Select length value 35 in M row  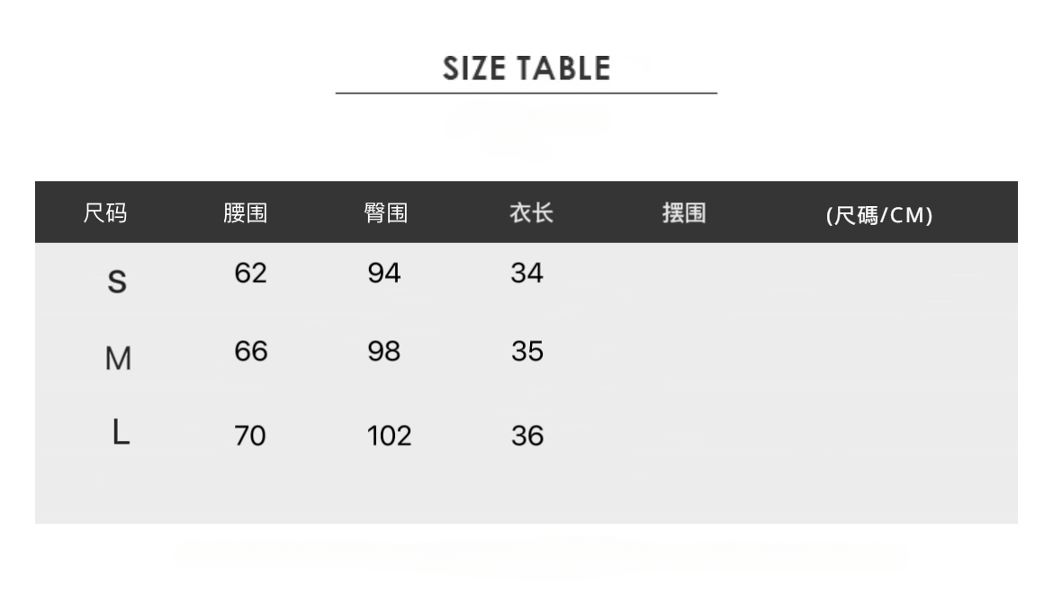(x=527, y=351)
